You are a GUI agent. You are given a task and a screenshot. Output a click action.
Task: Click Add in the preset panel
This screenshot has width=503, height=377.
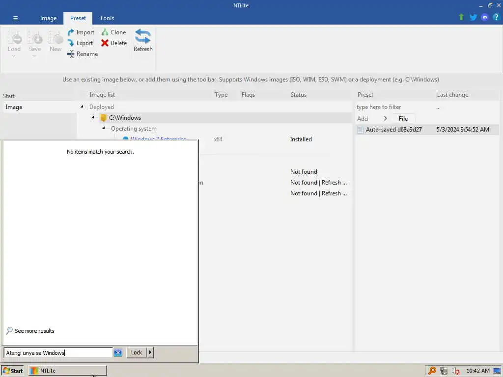(x=363, y=119)
